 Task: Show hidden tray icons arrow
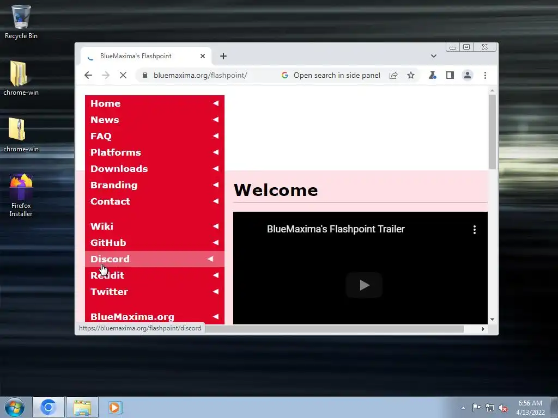tap(463, 408)
